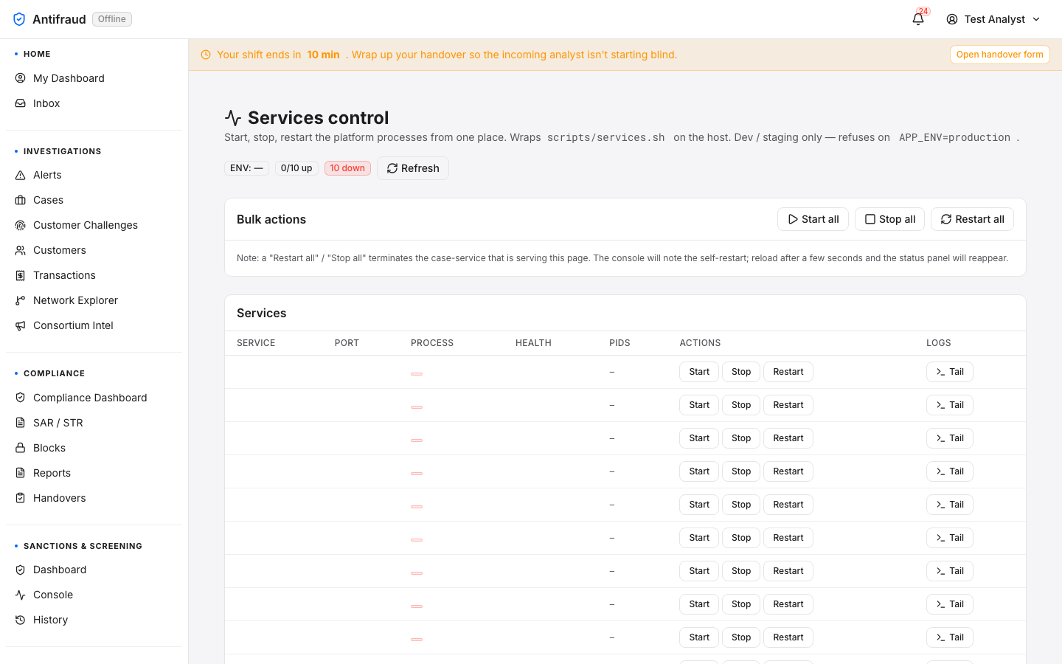Image resolution: width=1062 pixels, height=664 pixels.
Task: Click Stop in the first services row
Action: [741, 372]
